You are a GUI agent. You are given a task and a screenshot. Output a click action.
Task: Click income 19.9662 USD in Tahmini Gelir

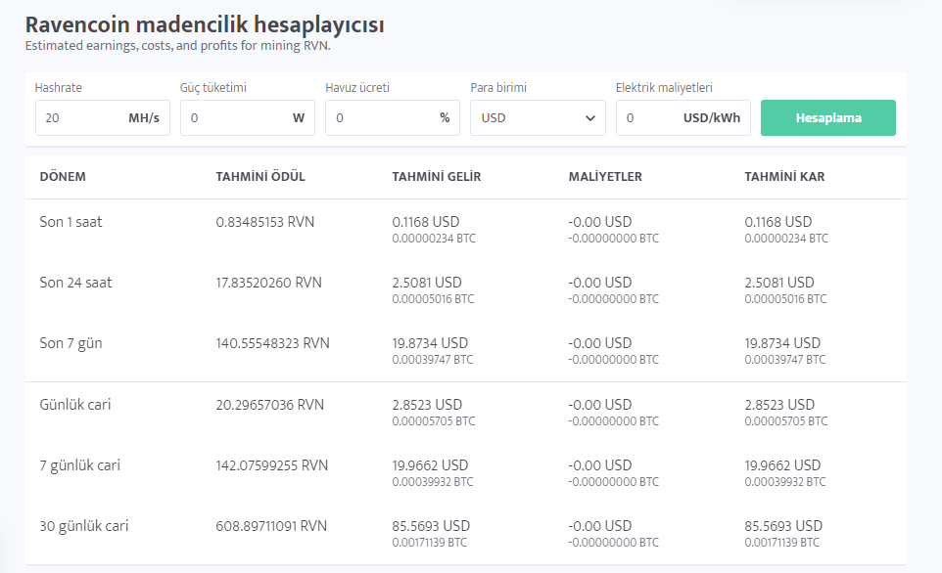[x=430, y=465]
